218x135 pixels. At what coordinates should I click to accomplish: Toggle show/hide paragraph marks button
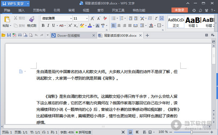(x=156, y=18)
